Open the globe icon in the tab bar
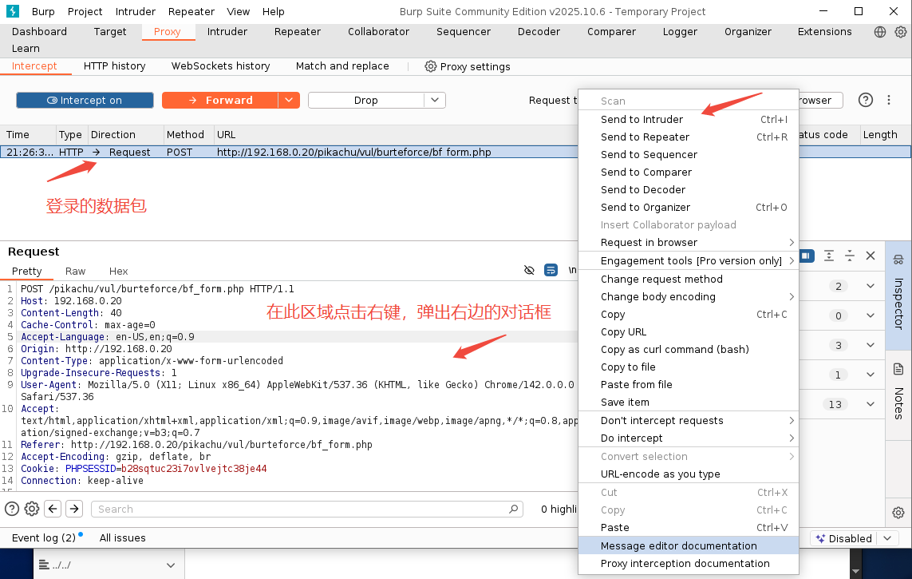This screenshot has width=912, height=579. (x=880, y=32)
